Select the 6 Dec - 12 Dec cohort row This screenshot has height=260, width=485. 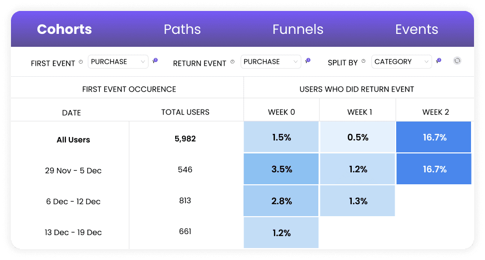73,201
